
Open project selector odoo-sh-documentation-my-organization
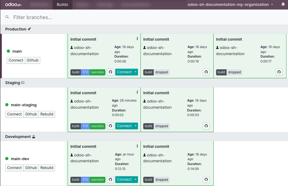231,5
